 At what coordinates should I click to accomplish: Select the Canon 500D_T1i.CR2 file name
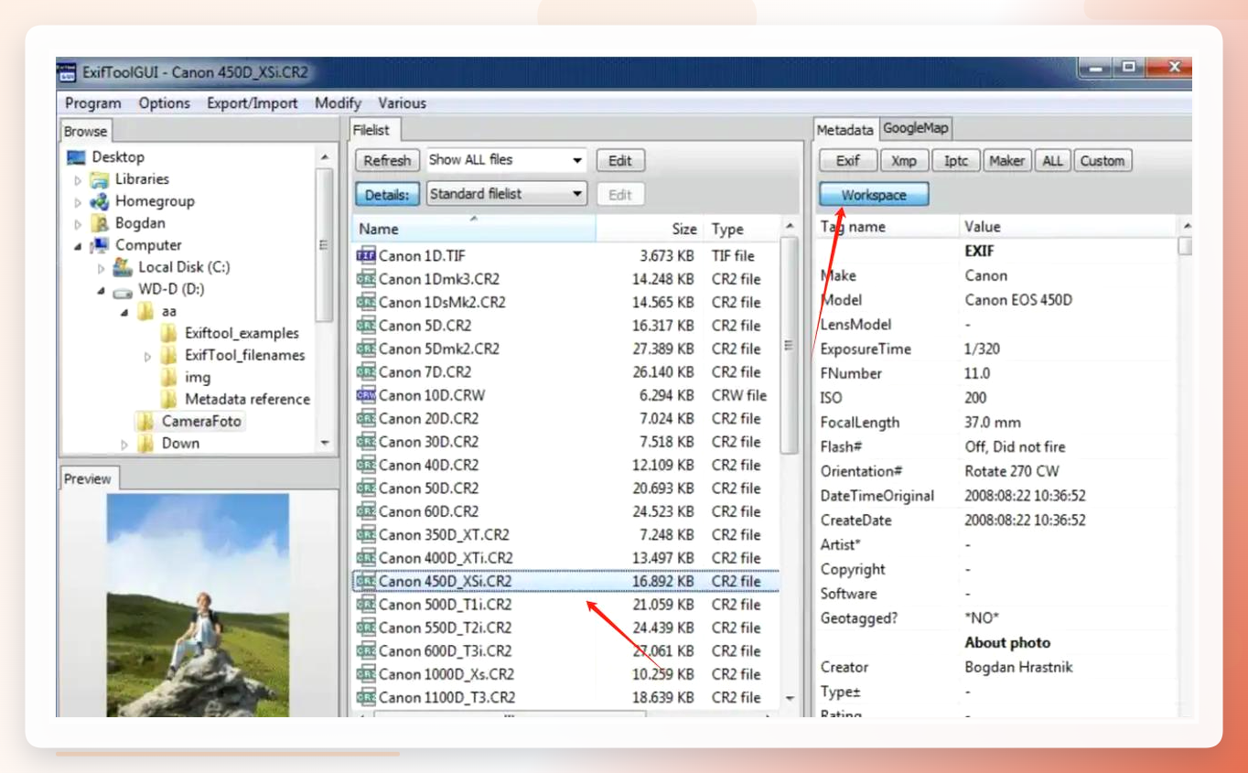point(446,605)
